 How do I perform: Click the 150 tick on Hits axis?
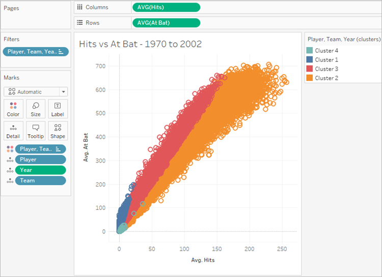tap(217, 249)
